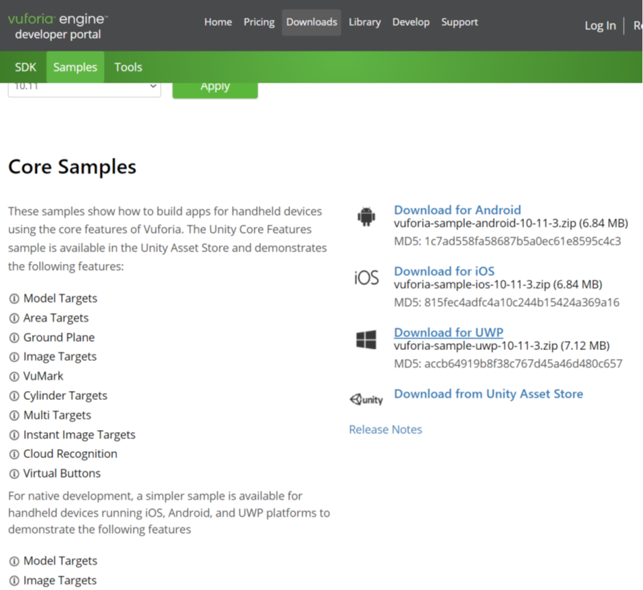
Task: Click info icon beside Virtual Buttons
Action: [x=14, y=474]
